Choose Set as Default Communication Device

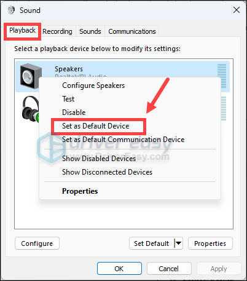(x=123, y=140)
